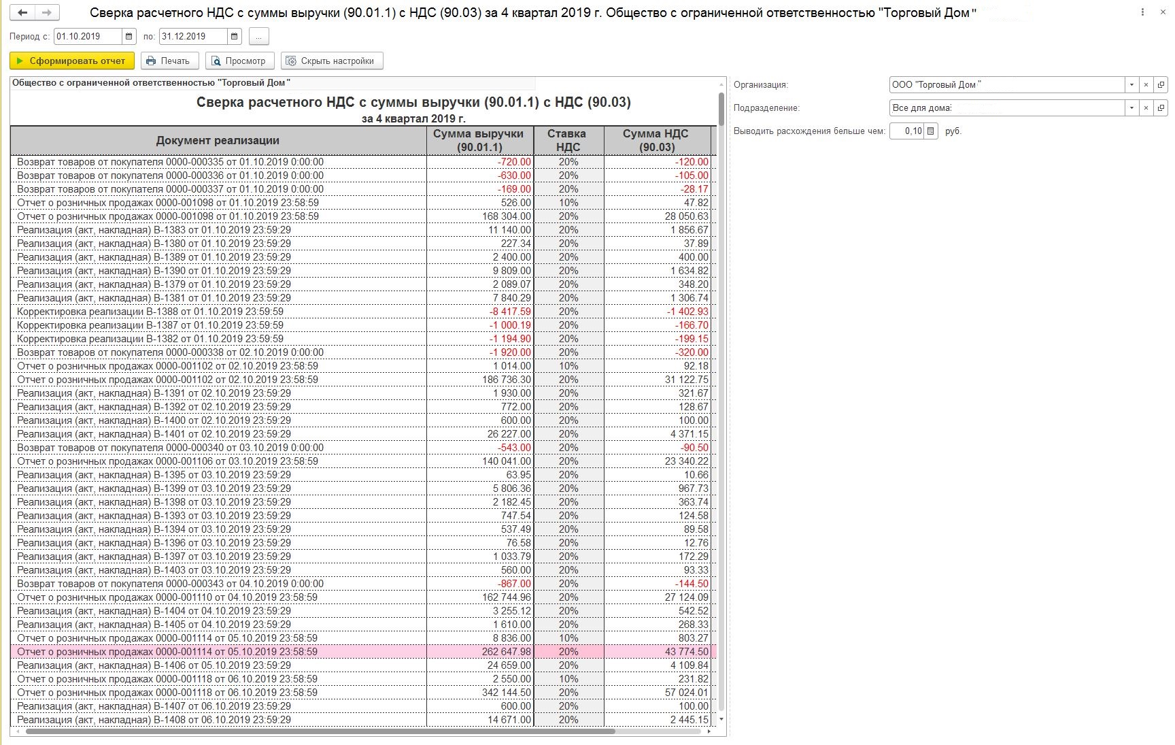Select highlighted row Отчет 0000-001114 20%
Image resolution: width=1175 pixels, height=745 pixels.
(363, 652)
